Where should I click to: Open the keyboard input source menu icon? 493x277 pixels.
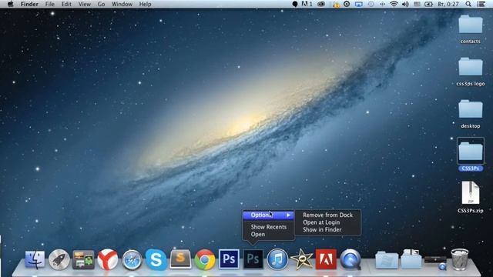417,4
